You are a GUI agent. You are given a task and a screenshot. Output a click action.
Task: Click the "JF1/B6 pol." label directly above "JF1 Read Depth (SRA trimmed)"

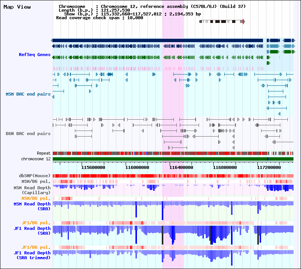pos(36,247)
